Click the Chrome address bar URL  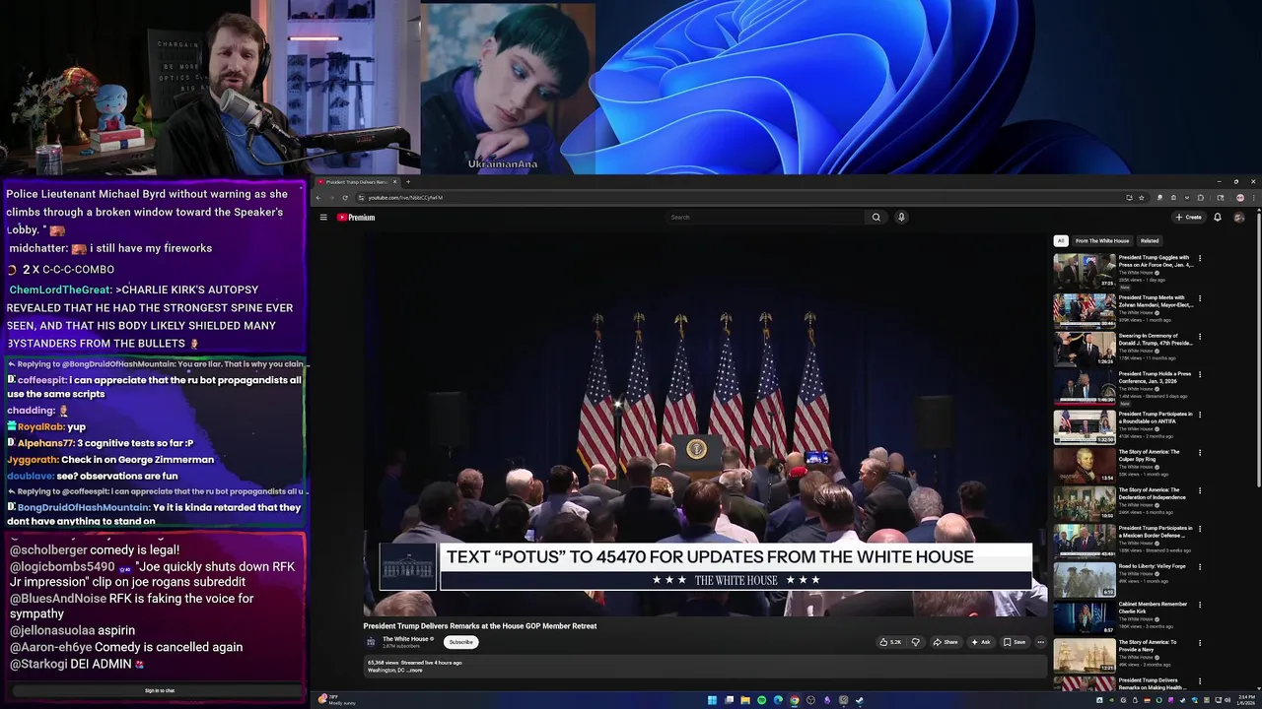click(406, 198)
